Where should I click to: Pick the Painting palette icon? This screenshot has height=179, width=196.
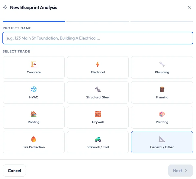tap(162, 114)
